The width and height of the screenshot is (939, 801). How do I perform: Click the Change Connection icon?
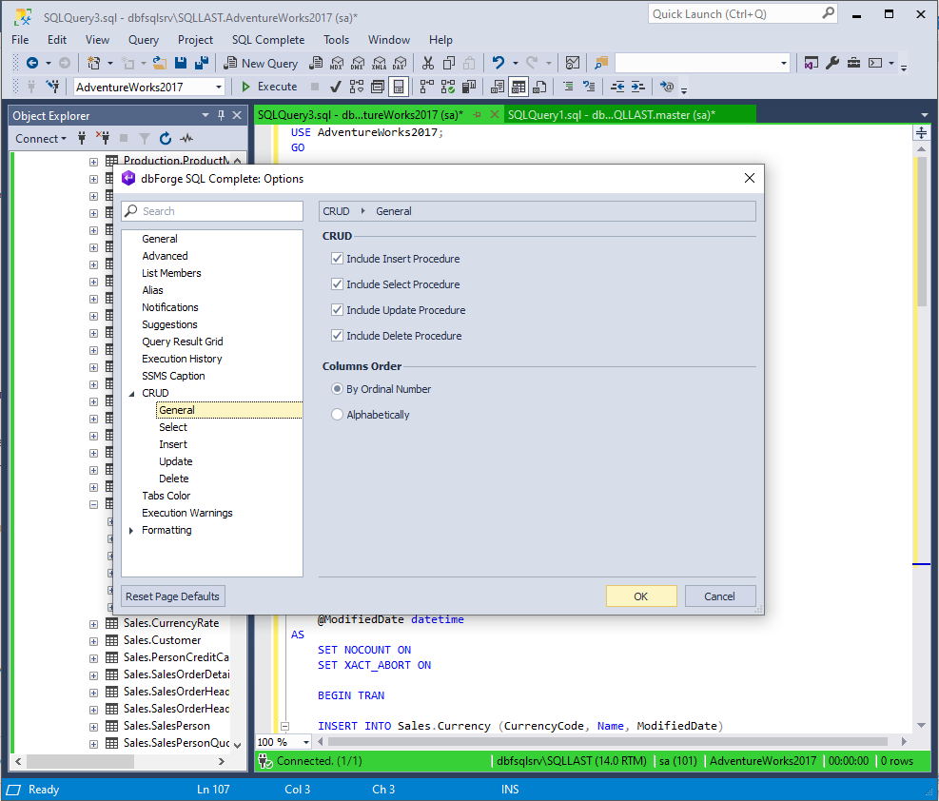pyautogui.click(x=53, y=87)
